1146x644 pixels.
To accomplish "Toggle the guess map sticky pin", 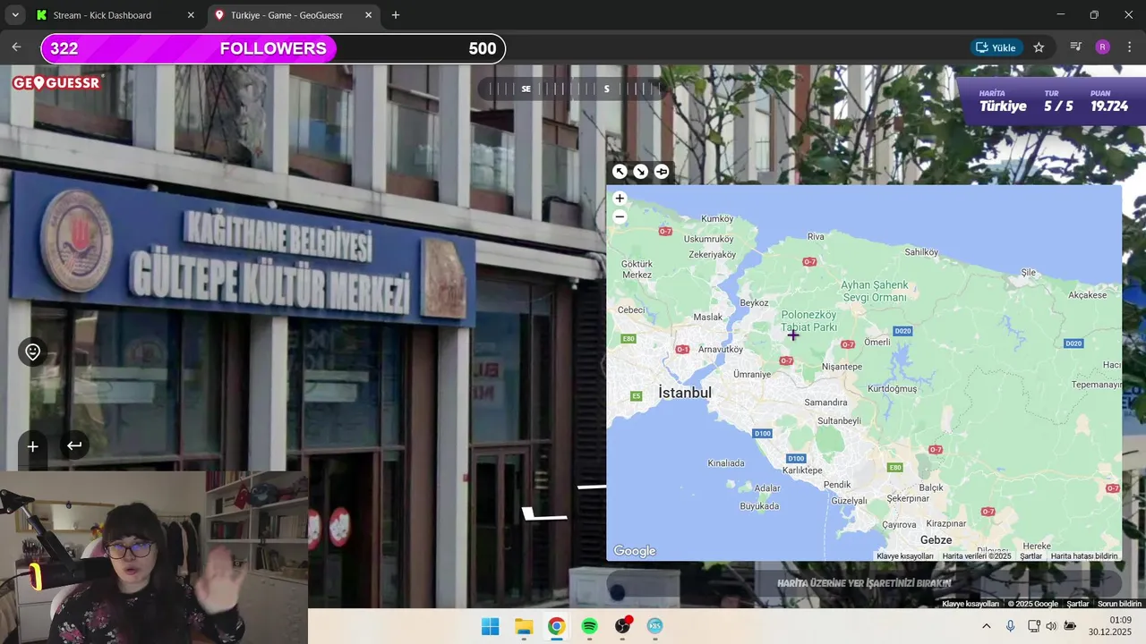I will pos(662,172).
